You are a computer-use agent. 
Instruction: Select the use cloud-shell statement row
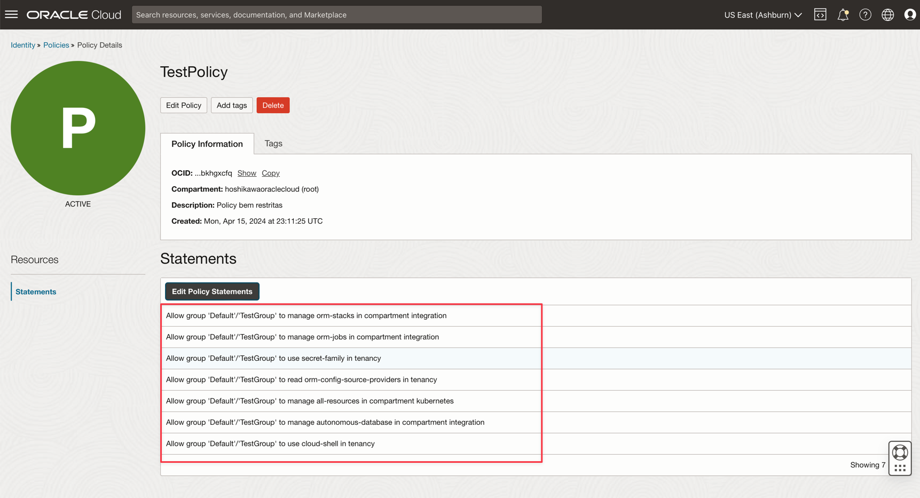pyautogui.click(x=536, y=444)
